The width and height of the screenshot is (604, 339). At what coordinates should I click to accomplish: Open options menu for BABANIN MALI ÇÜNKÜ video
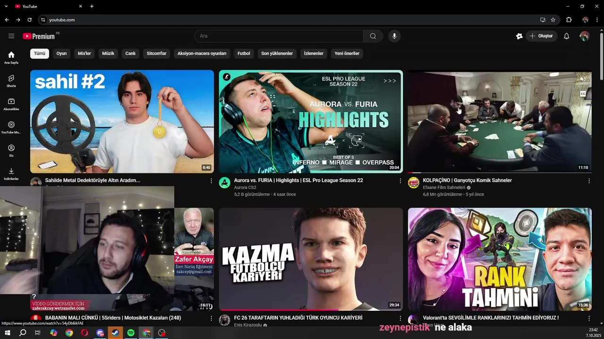pyautogui.click(x=211, y=318)
